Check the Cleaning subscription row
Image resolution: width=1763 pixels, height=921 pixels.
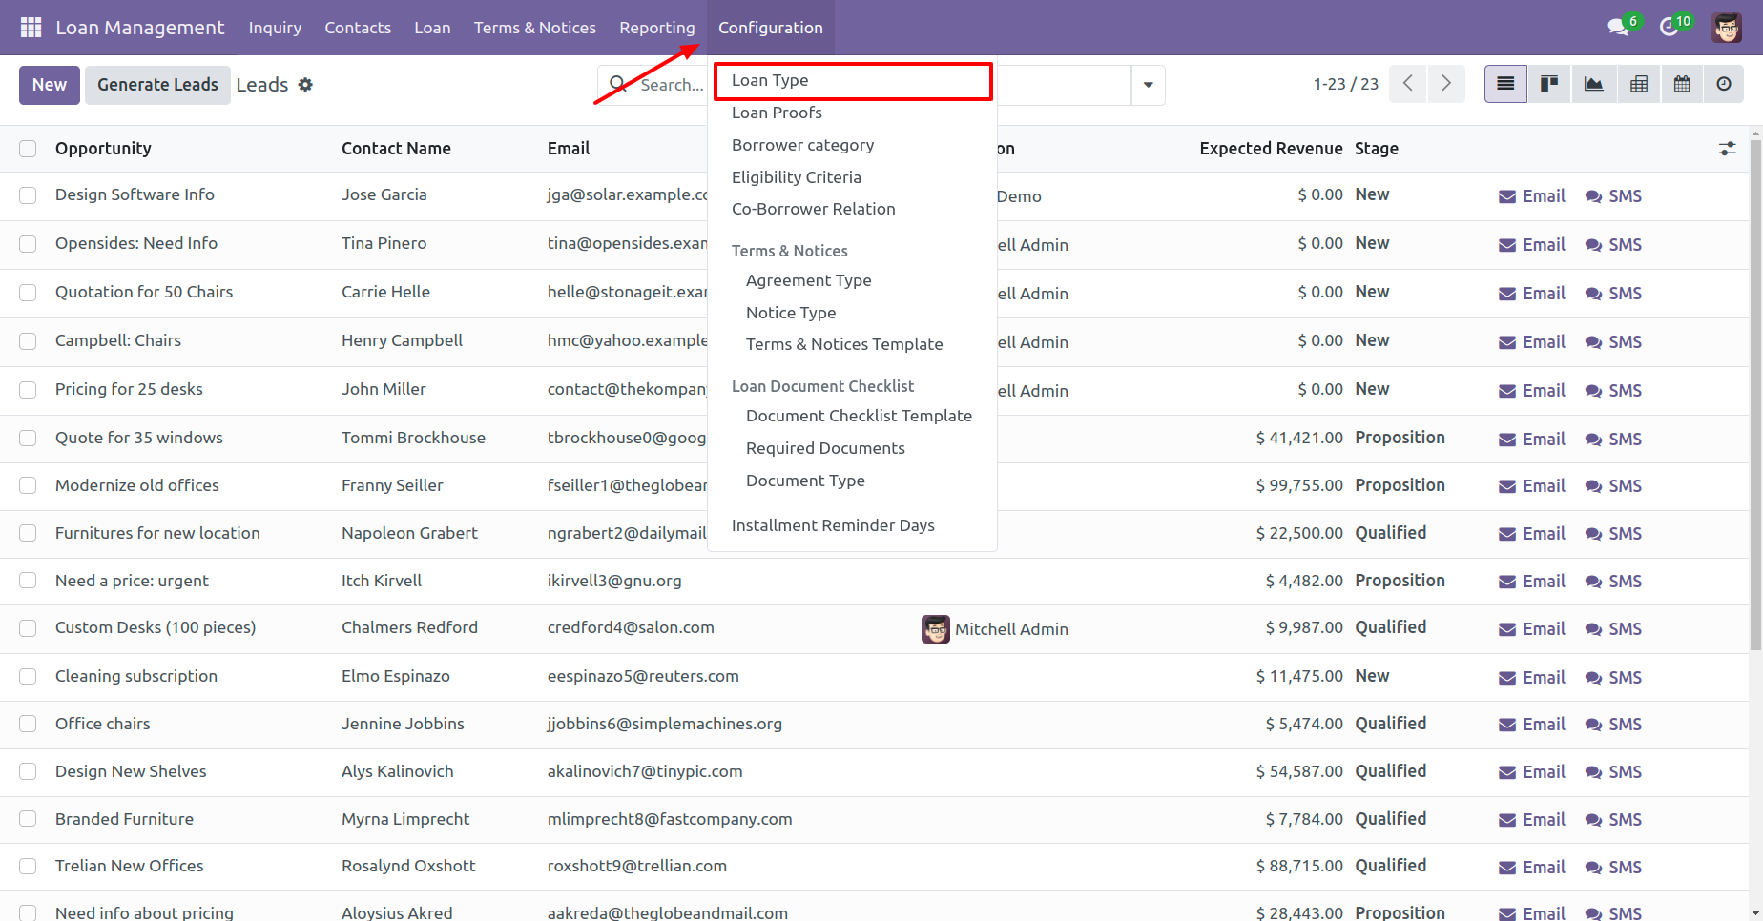28,677
